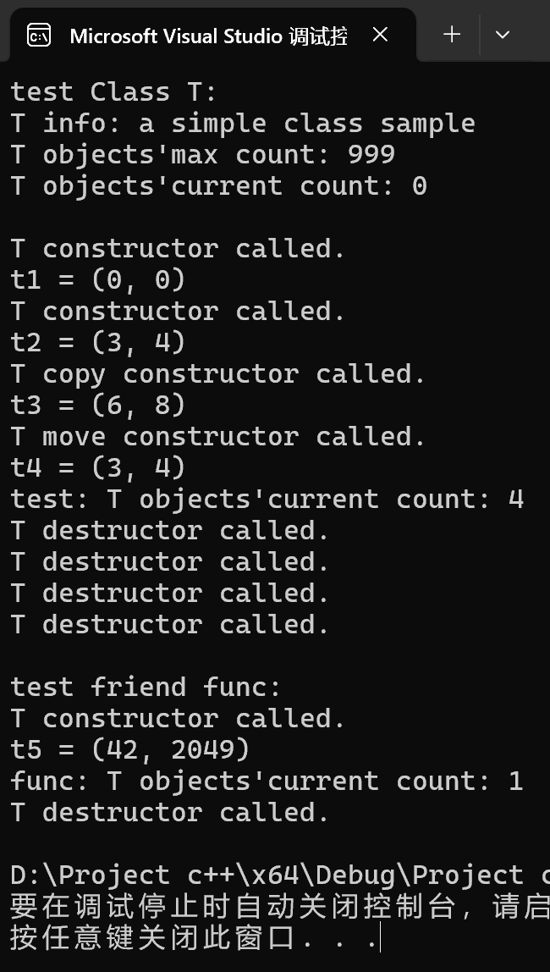Click the console icon in the tab
550x972 pixels.
tap(38, 36)
